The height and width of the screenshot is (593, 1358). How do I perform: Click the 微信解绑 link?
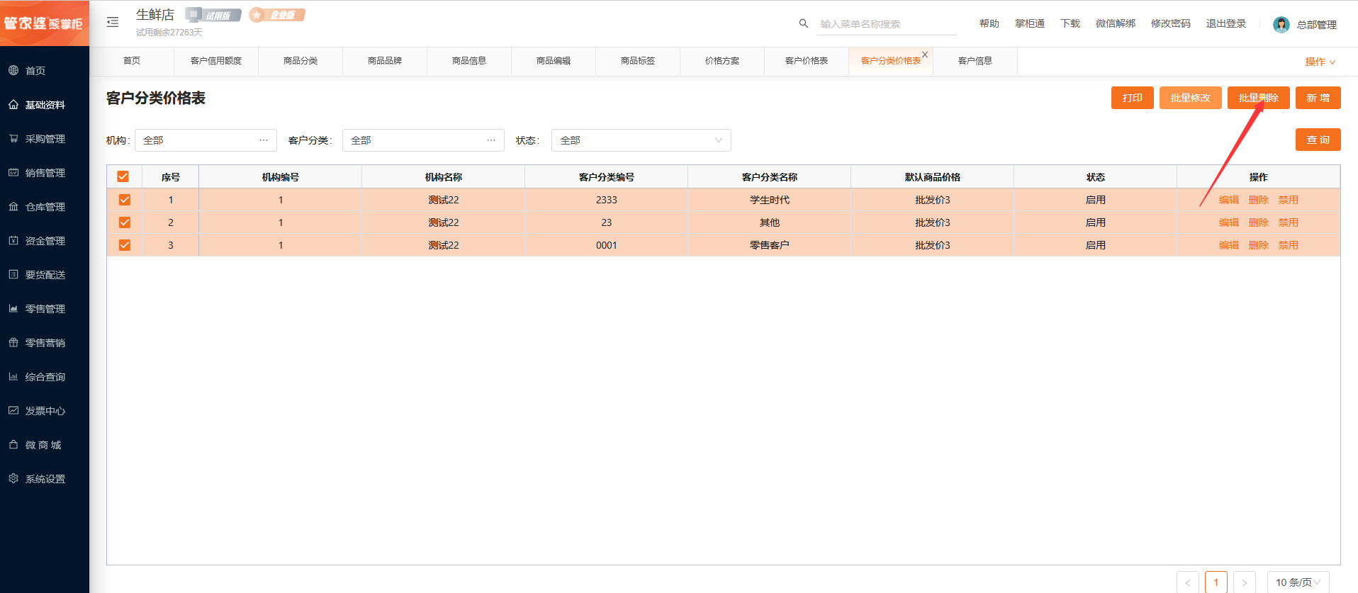point(1116,23)
